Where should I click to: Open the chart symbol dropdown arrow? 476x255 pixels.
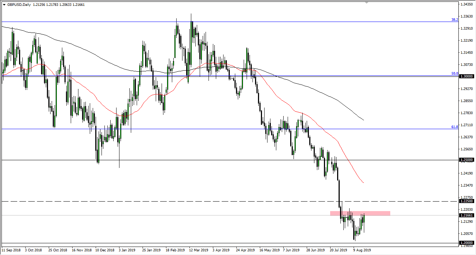point(4,5)
